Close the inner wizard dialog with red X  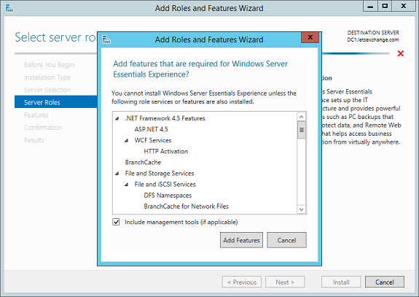click(x=310, y=37)
